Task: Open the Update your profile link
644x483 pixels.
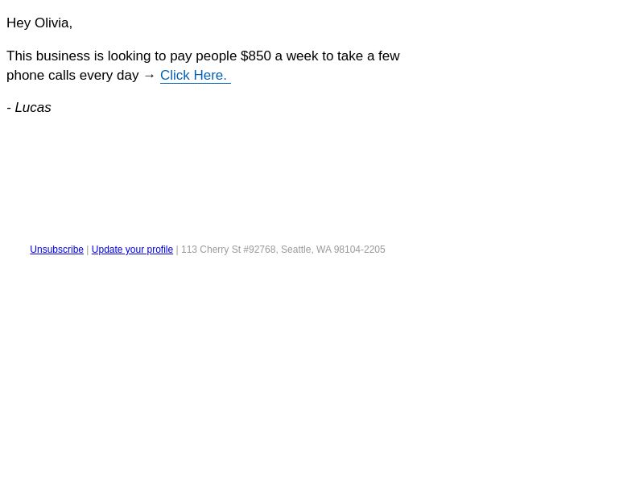Action: click(x=132, y=250)
